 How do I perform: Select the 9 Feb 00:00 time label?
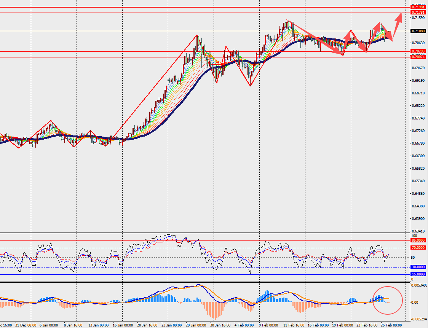click(268, 325)
